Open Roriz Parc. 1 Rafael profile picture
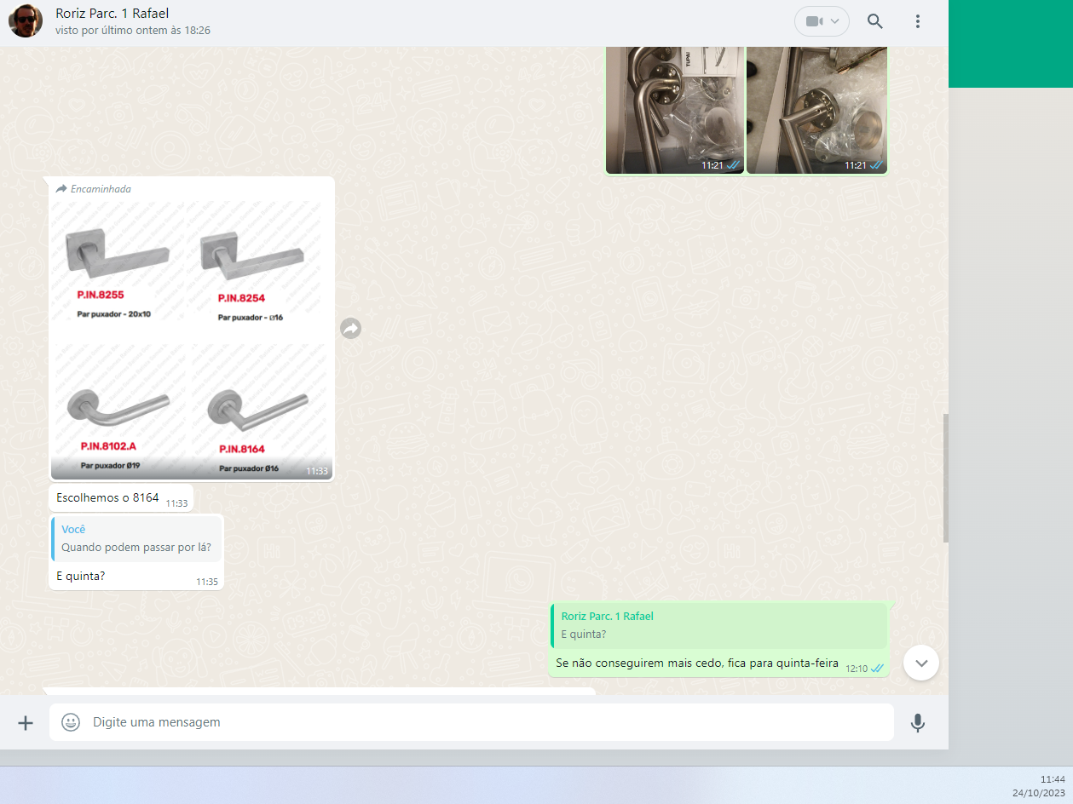This screenshot has width=1073, height=804. 26,21
